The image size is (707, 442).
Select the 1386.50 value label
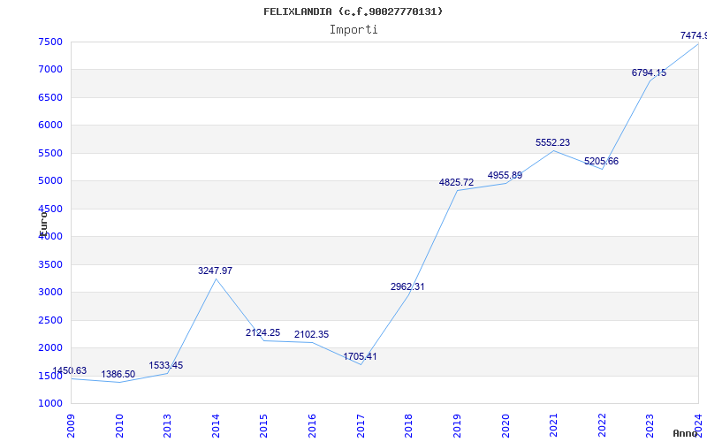(118, 375)
